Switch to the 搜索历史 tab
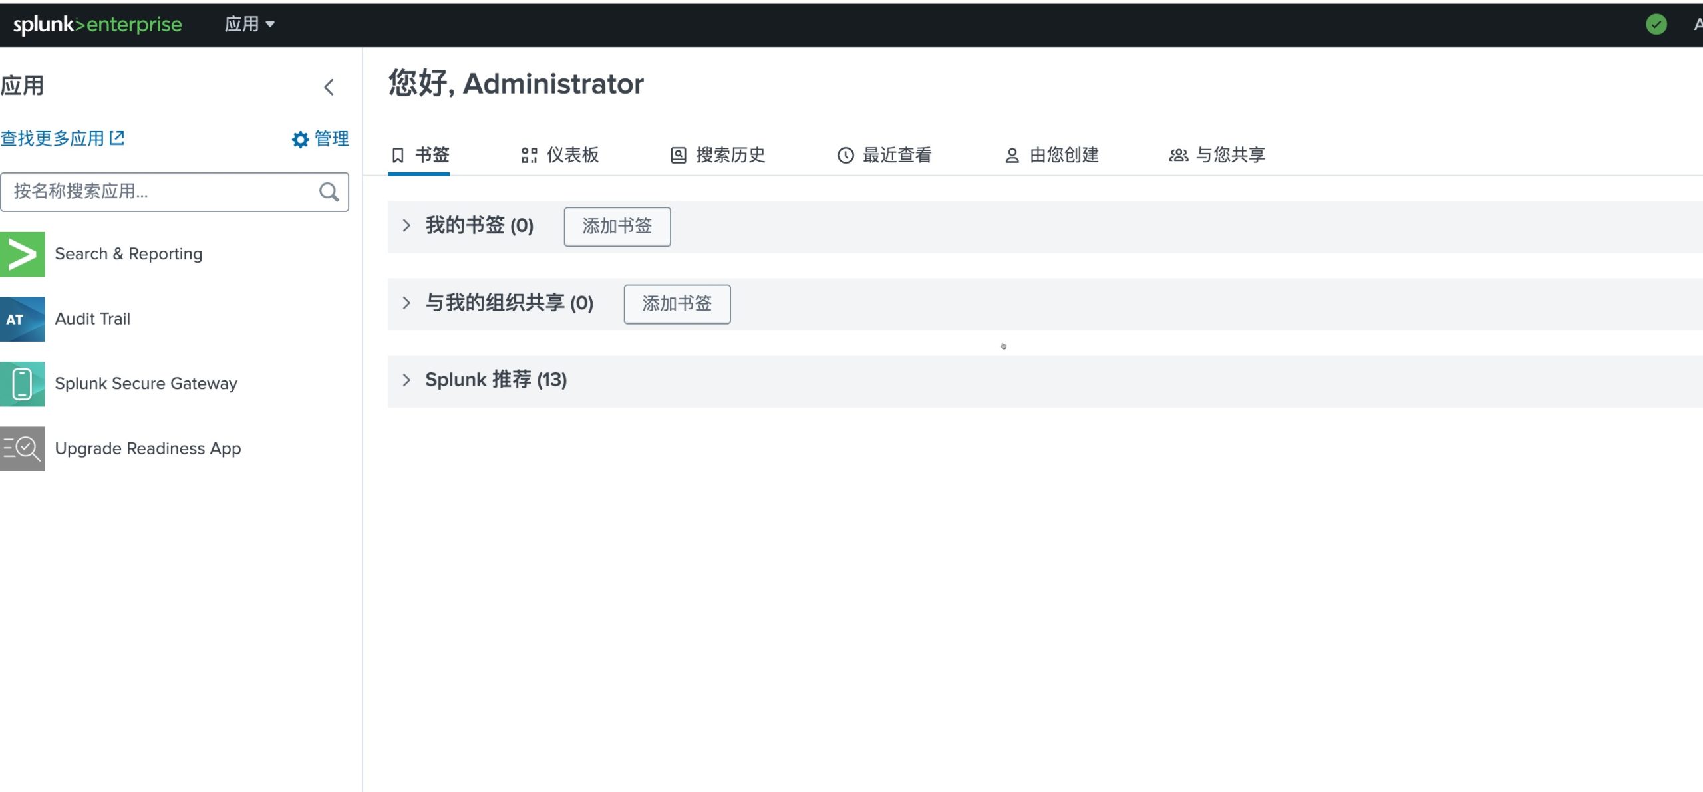The height and width of the screenshot is (792, 1703). 718,155
